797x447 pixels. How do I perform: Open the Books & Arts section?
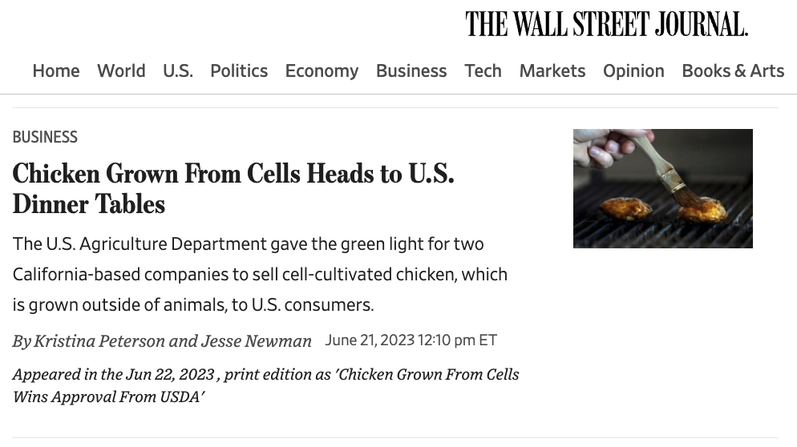pos(733,70)
